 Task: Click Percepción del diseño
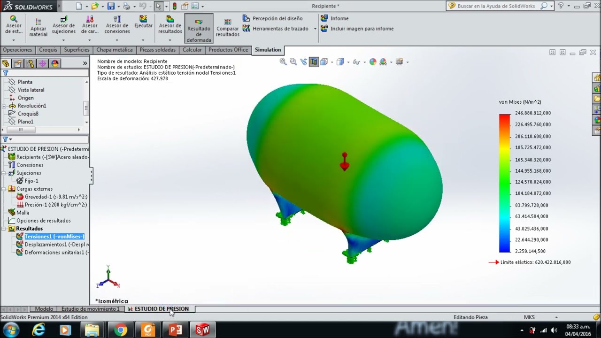click(x=272, y=18)
